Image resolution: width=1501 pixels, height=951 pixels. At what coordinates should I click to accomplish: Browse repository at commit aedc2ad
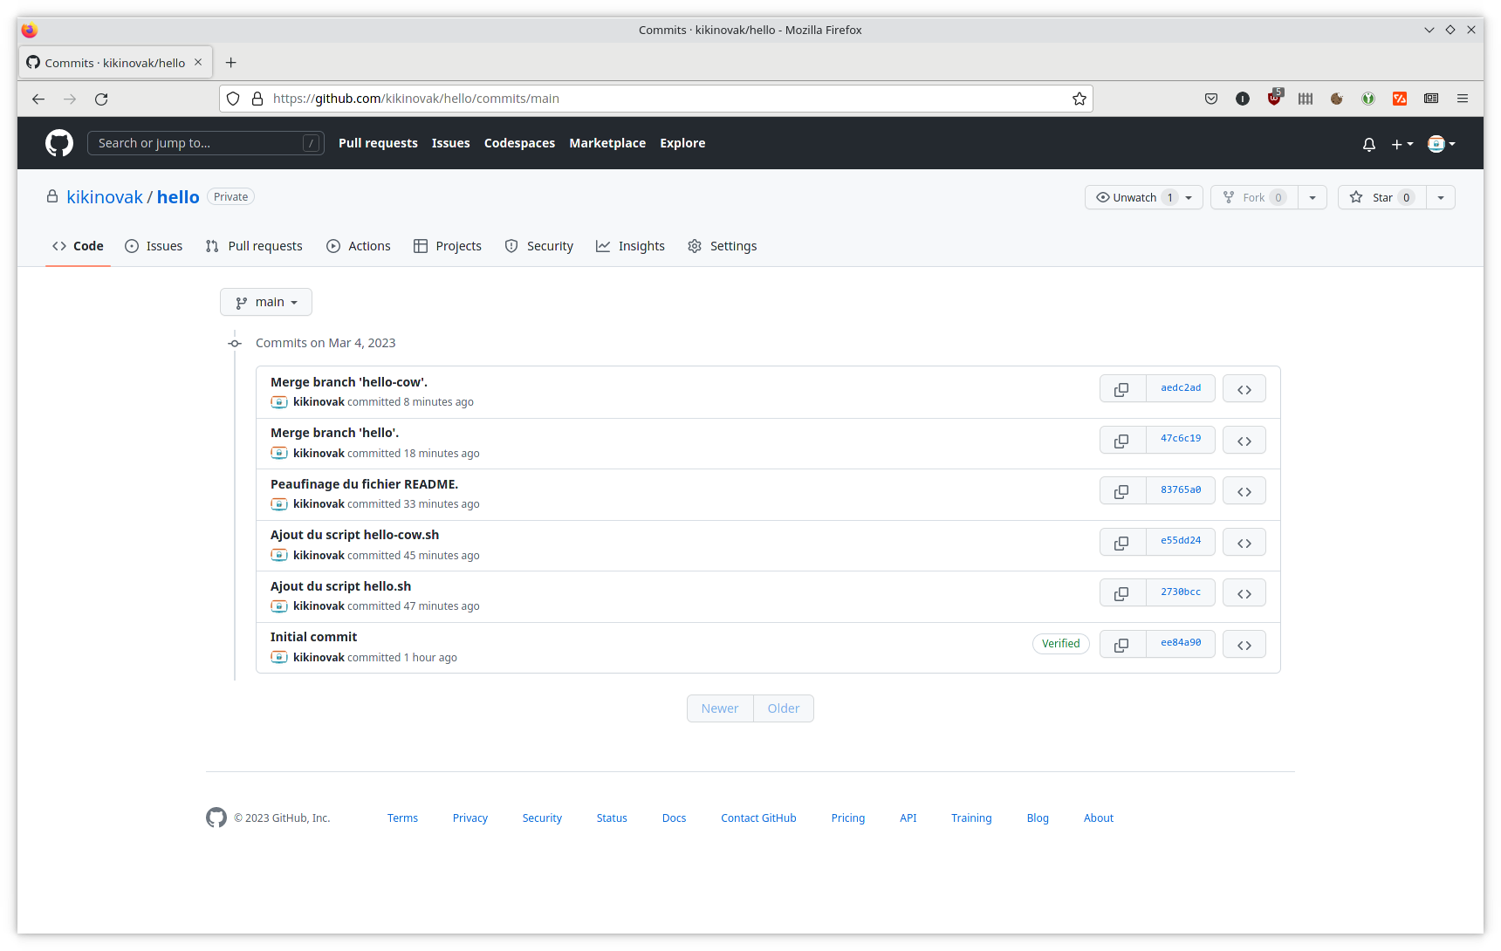[1244, 389]
